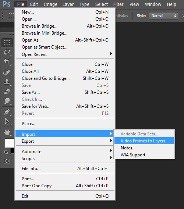Open the View menu
The height and width of the screenshot is (209, 184).
pos(134,4)
